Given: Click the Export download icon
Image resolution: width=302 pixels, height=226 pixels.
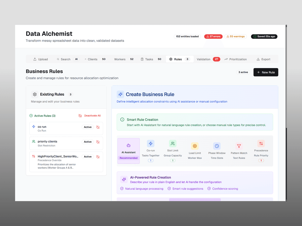Looking at the screenshot, I should pos(258,59).
